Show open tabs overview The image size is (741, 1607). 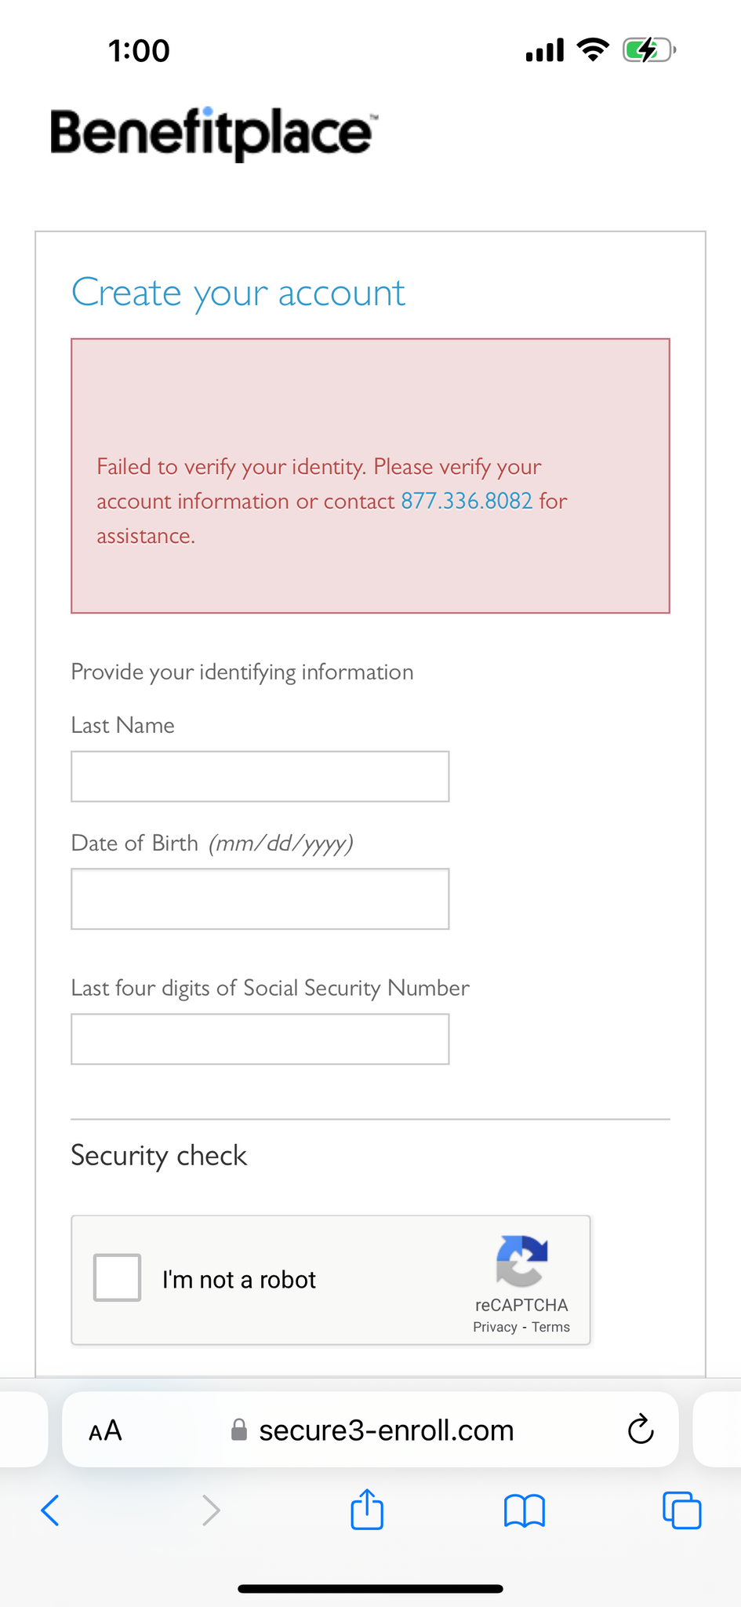(x=682, y=1510)
